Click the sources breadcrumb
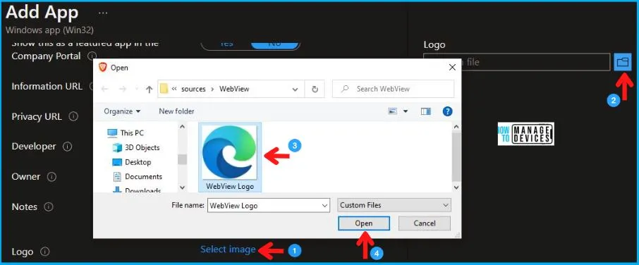 tap(193, 89)
